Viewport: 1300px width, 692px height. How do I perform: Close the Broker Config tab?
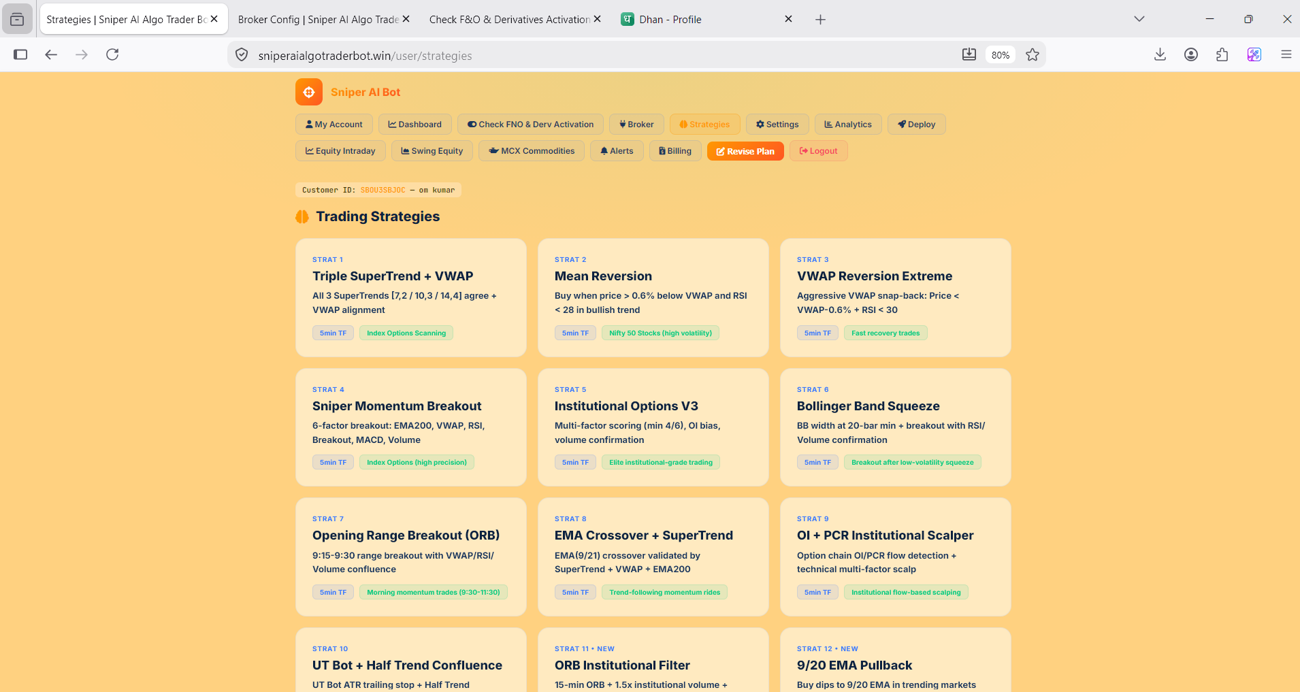[406, 19]
